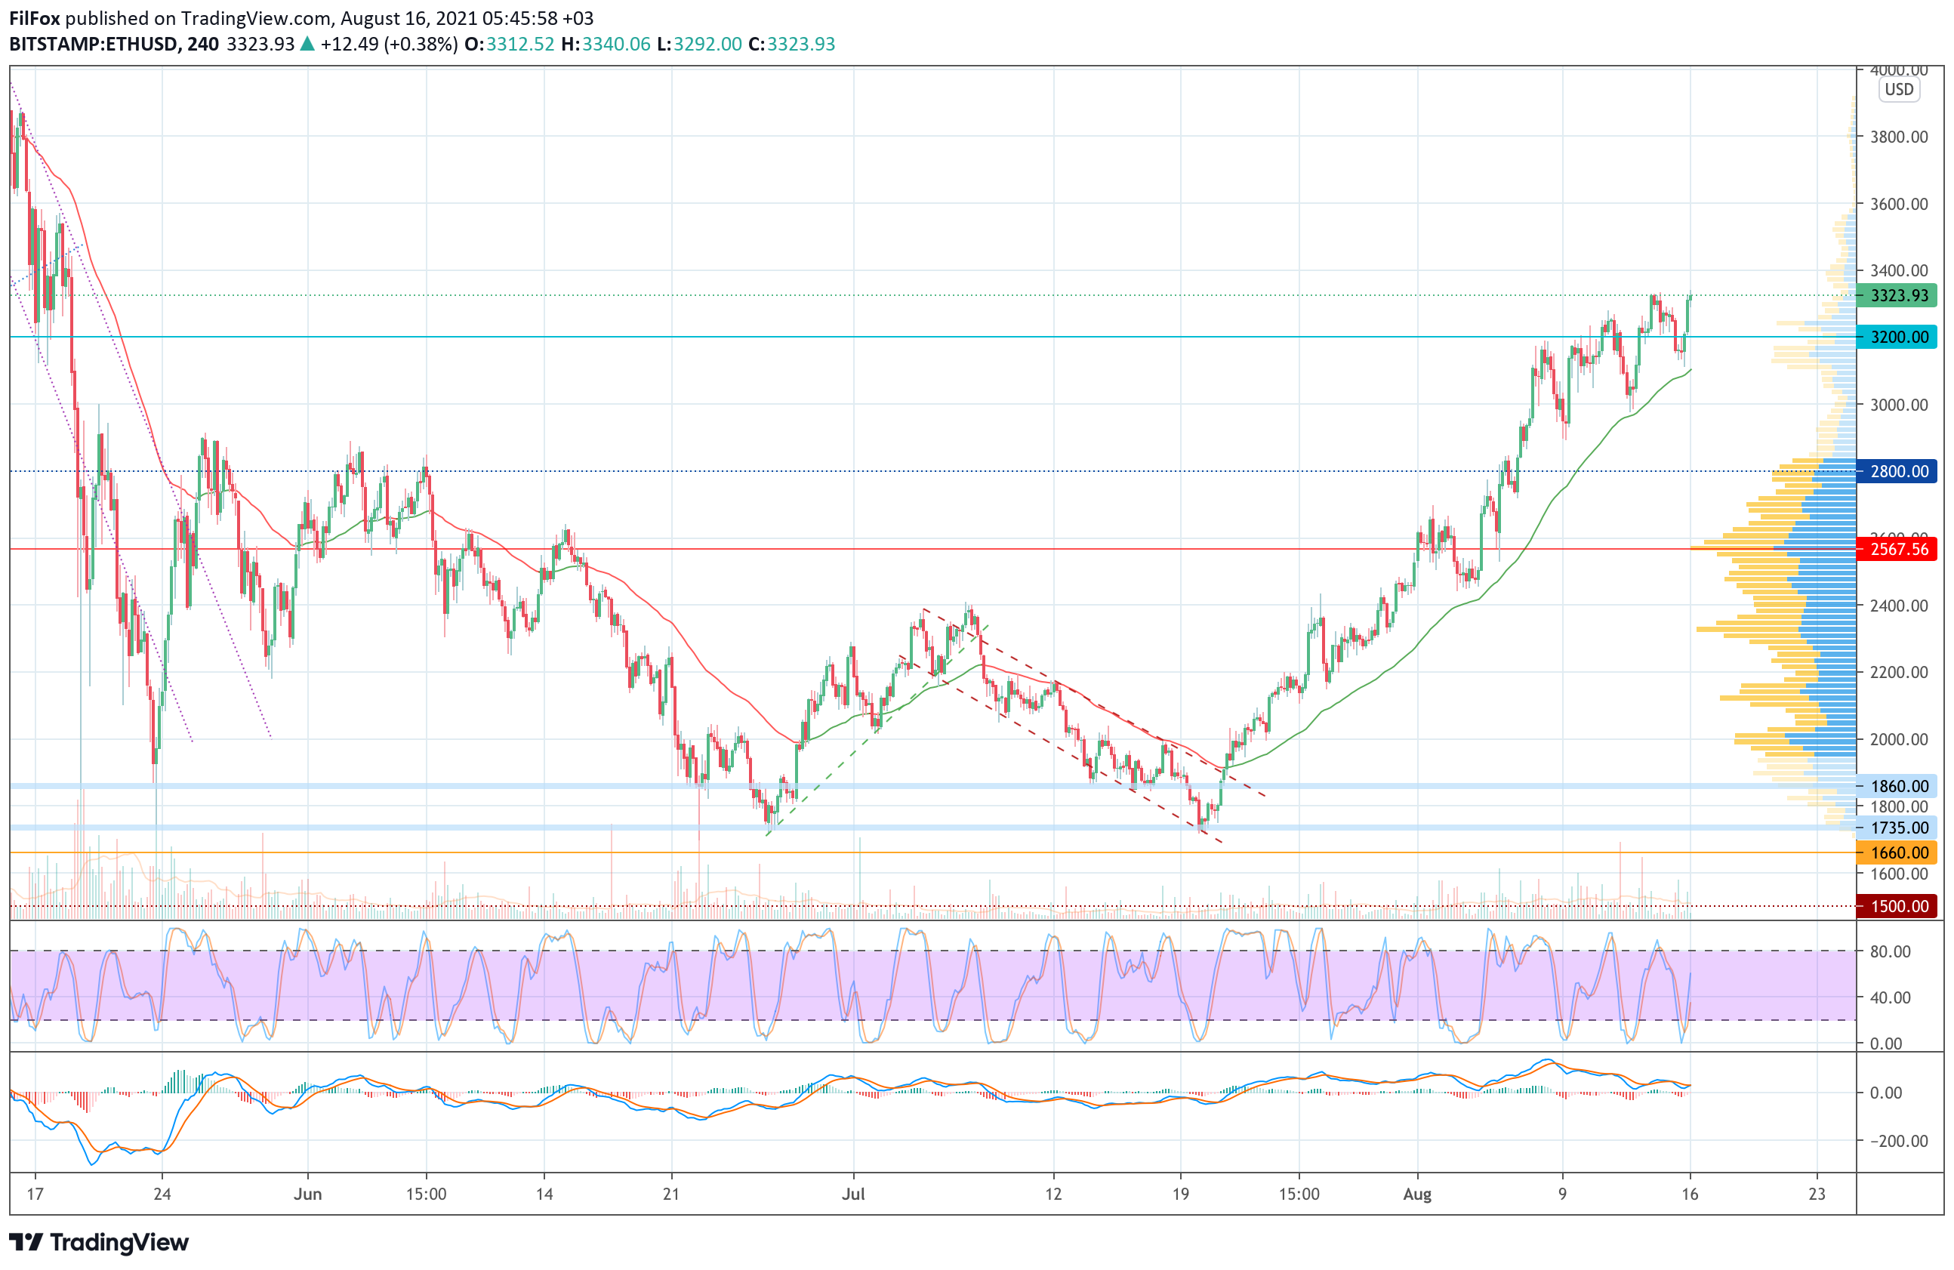Click the BITSTAMP:ETHUSD symbol title
This screenshot has height=1270, width=1954.
tap(94, 45)
